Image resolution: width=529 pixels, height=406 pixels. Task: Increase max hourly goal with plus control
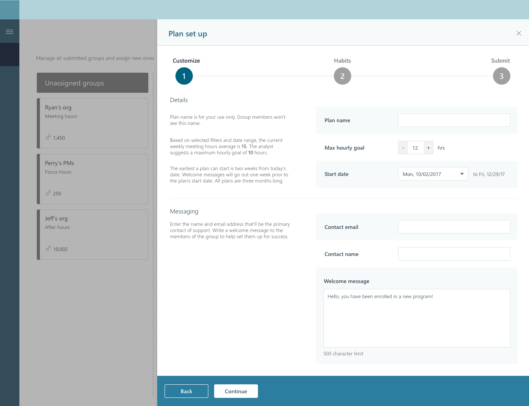(x=428, y=147)
